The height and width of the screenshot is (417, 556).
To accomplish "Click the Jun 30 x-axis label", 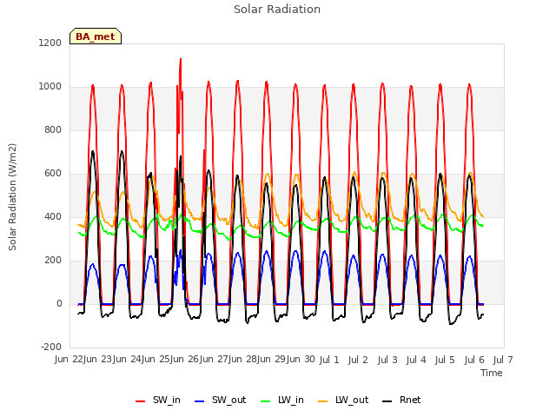I will [301, 359].
